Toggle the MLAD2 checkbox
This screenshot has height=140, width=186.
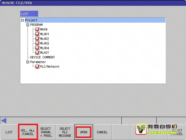point(37,39)
